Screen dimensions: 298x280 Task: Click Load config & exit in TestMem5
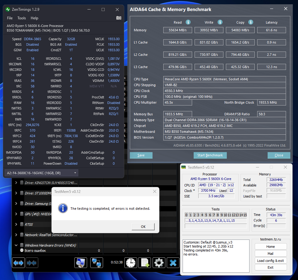[271, 261]
